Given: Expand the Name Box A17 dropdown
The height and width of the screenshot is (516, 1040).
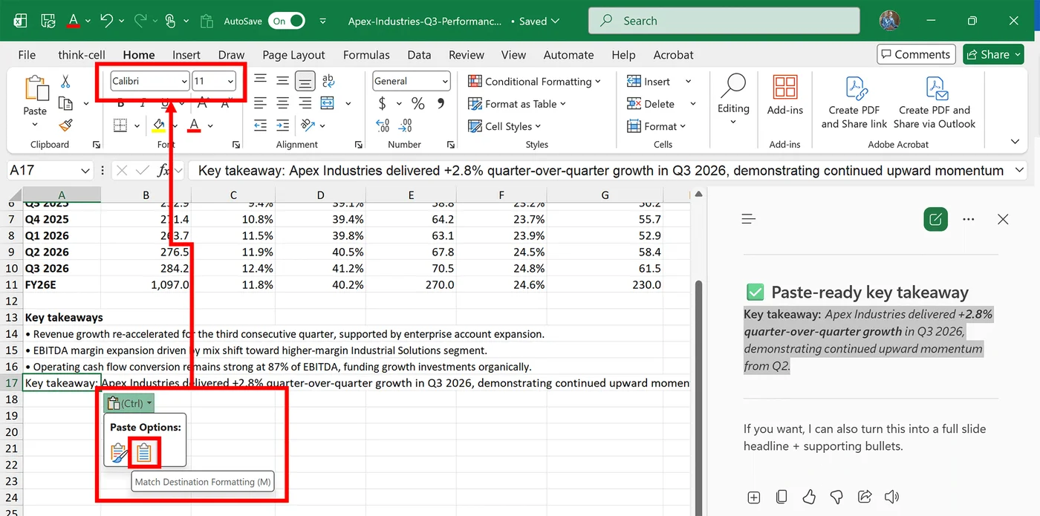Looking at the screenshot, I should click(85, 171).
